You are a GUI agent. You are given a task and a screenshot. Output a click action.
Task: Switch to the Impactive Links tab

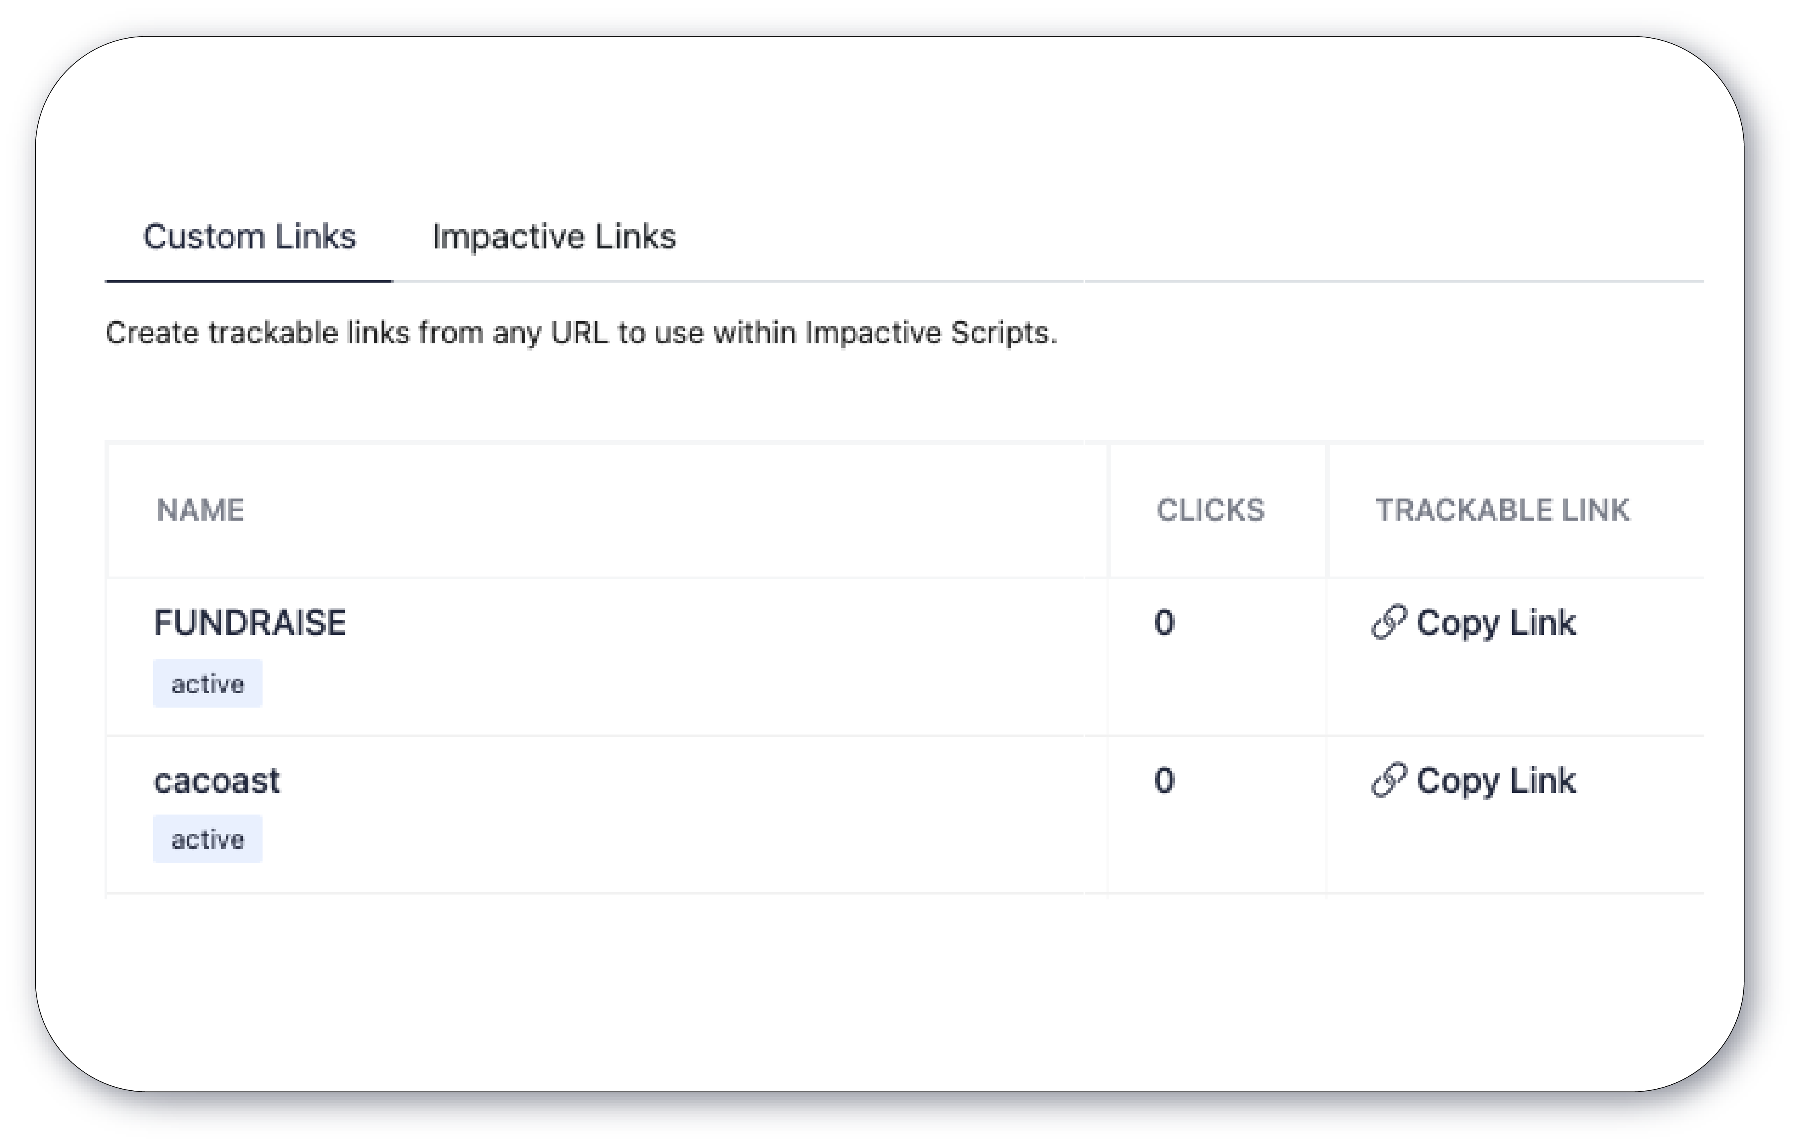coord(554,236)
